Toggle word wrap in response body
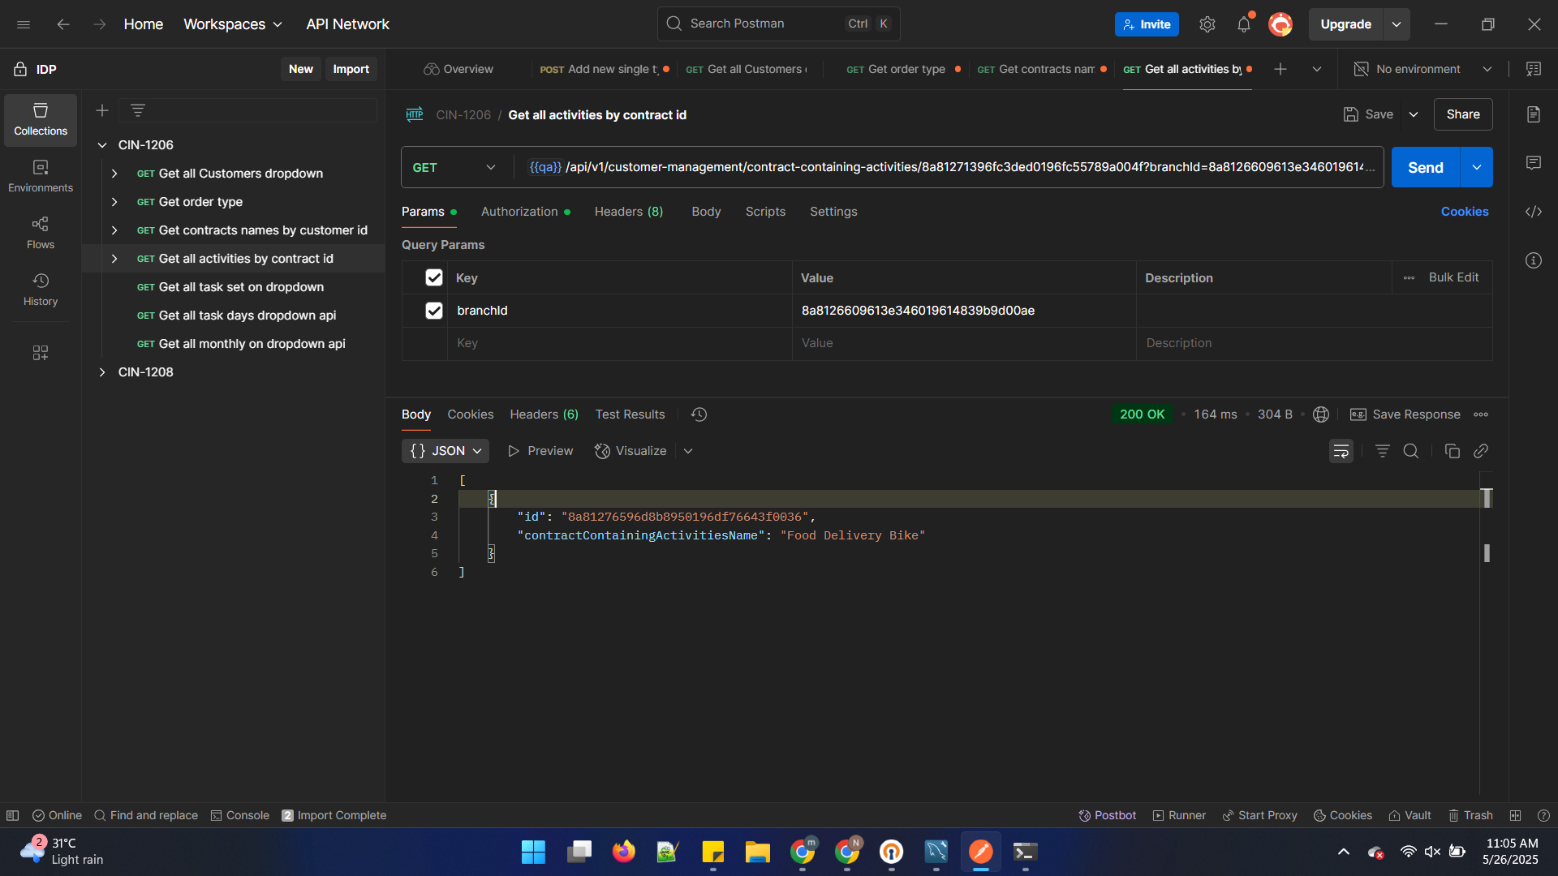1558x876 pixels. click(1341, 451)
